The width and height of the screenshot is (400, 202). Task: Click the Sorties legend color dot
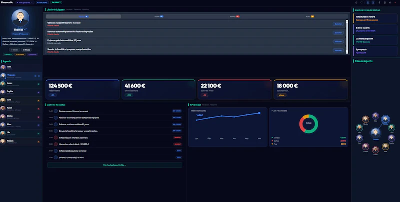(x=272, y=141)
